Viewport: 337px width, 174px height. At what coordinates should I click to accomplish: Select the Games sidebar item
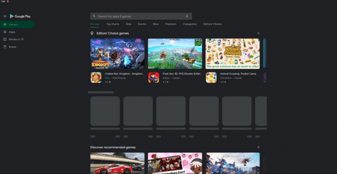point(17,25)
